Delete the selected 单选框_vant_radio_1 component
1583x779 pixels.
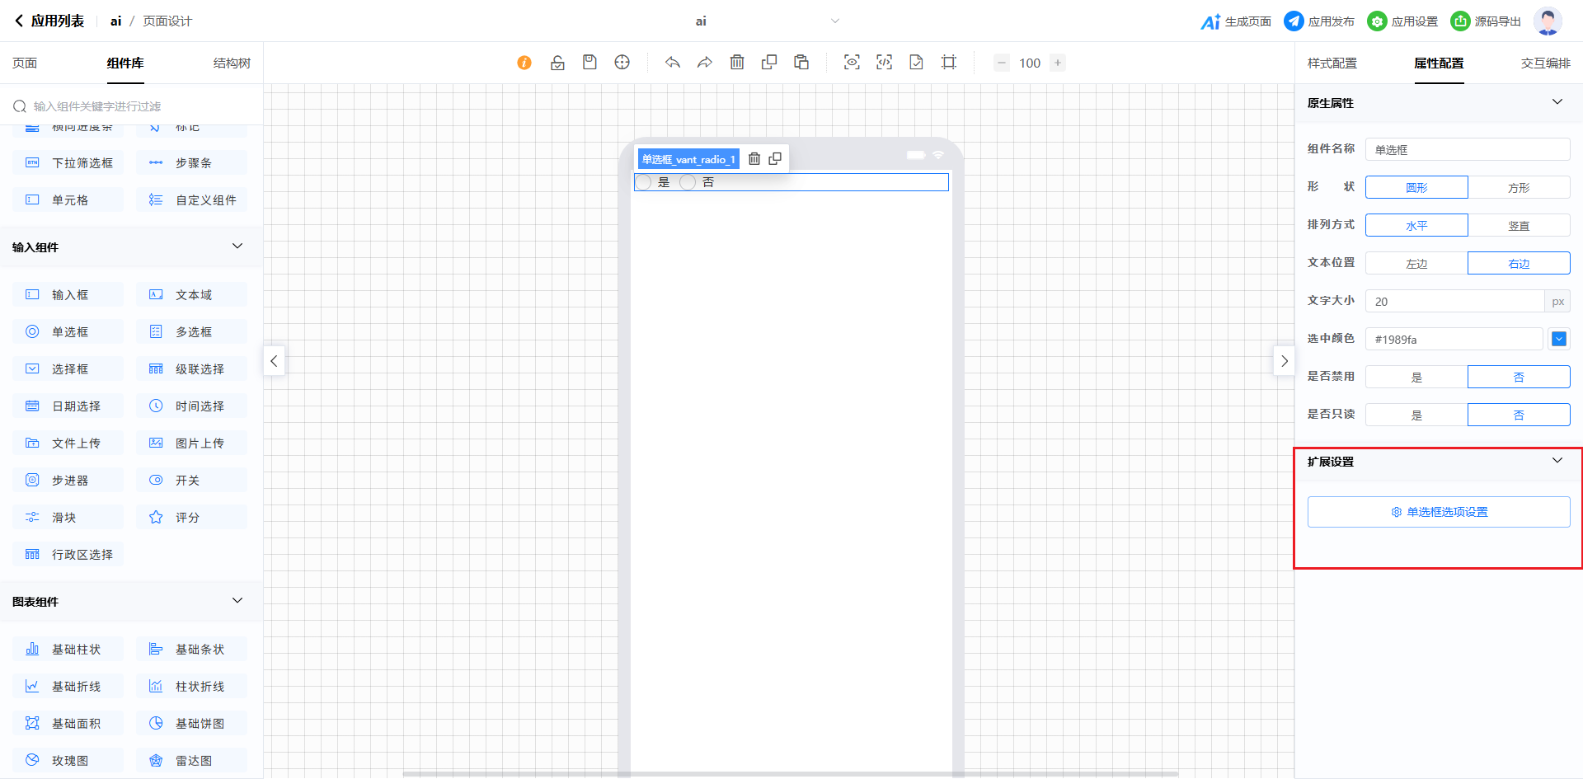(x=754, y=159)
